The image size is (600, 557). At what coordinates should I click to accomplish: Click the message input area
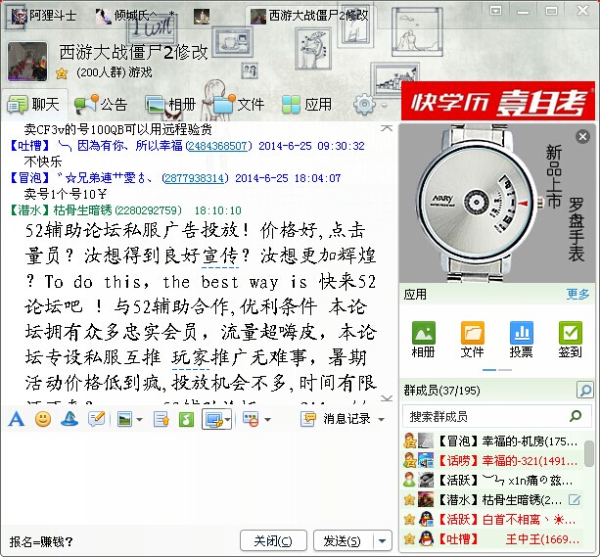199,479
